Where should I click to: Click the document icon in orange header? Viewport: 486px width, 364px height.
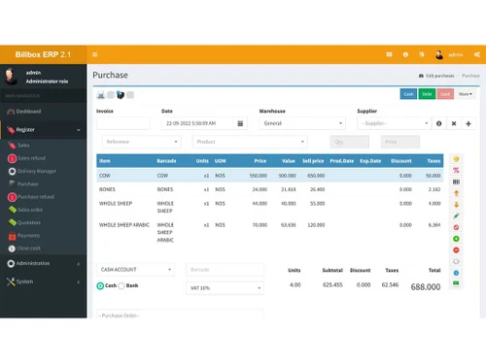pyautogui.click(x=422, y=54)
